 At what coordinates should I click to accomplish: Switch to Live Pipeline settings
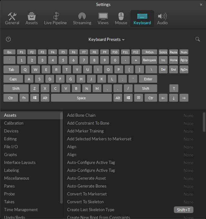click(55, 19)
